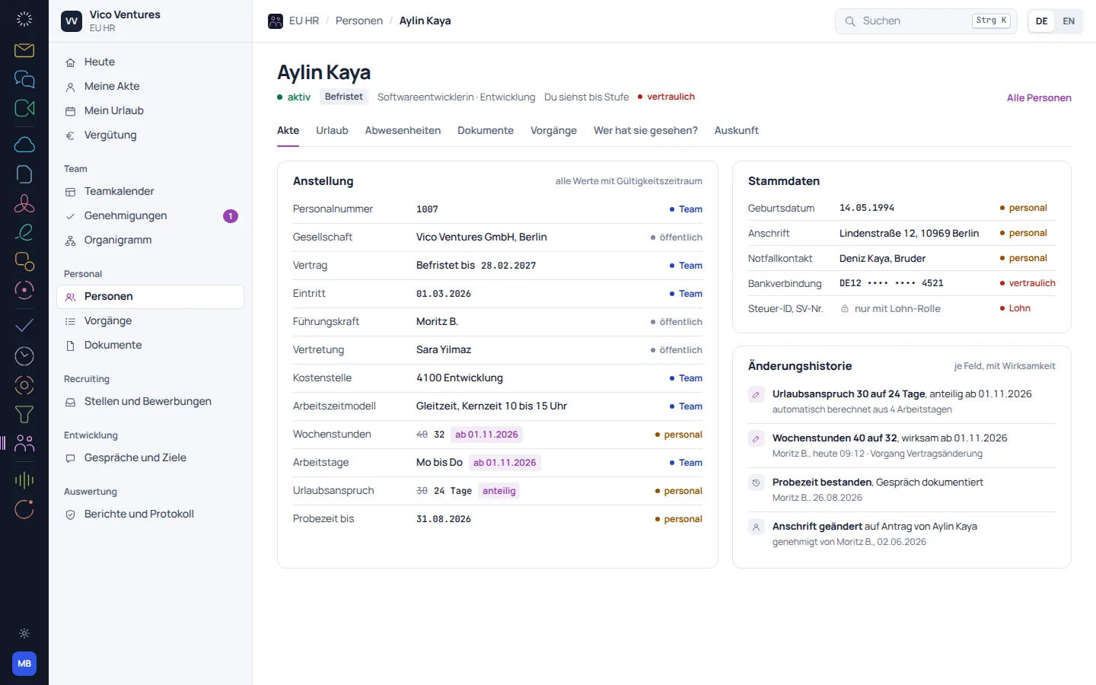Click the Befristet status badge
Viewport: 1096px width, 685px height.
[x=344, y=97]
